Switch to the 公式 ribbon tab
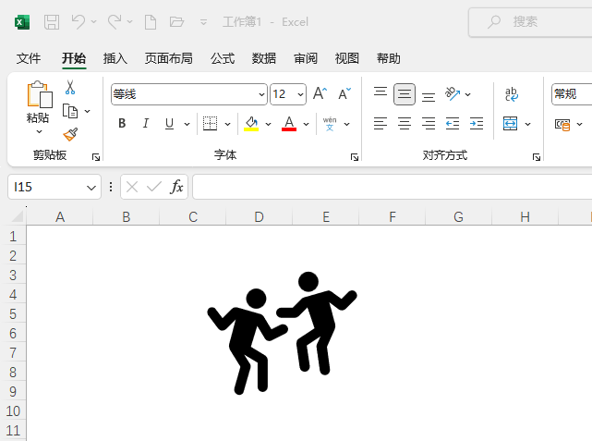The image size is (592, 441). pyautogui.click(x=223, y=58)
